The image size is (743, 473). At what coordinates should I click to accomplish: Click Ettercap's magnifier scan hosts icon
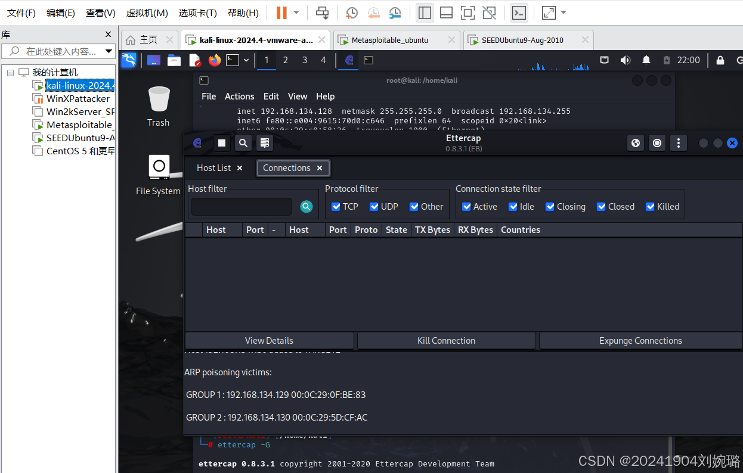tap(243, 143)
